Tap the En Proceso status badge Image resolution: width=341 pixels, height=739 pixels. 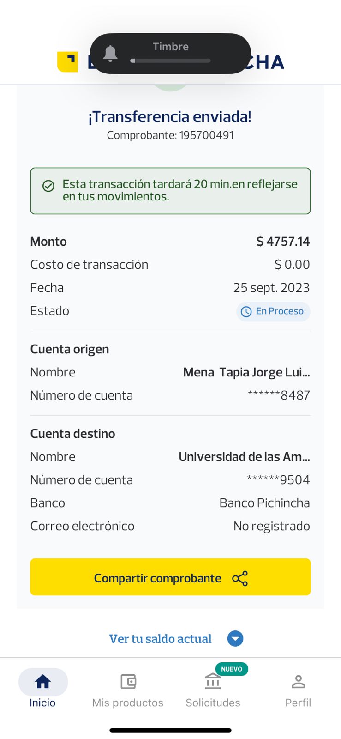273,311
